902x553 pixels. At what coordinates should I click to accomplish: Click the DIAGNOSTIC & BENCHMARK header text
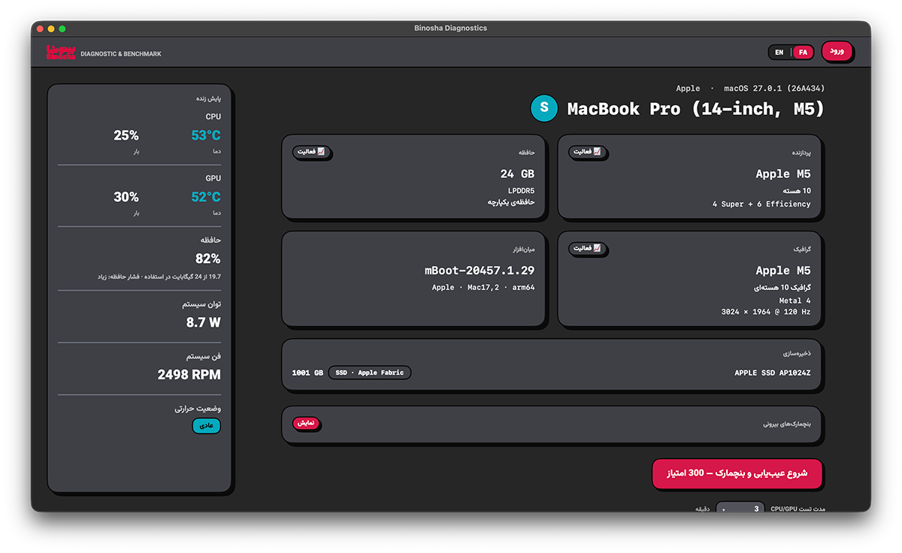click(x=121, y=54)
